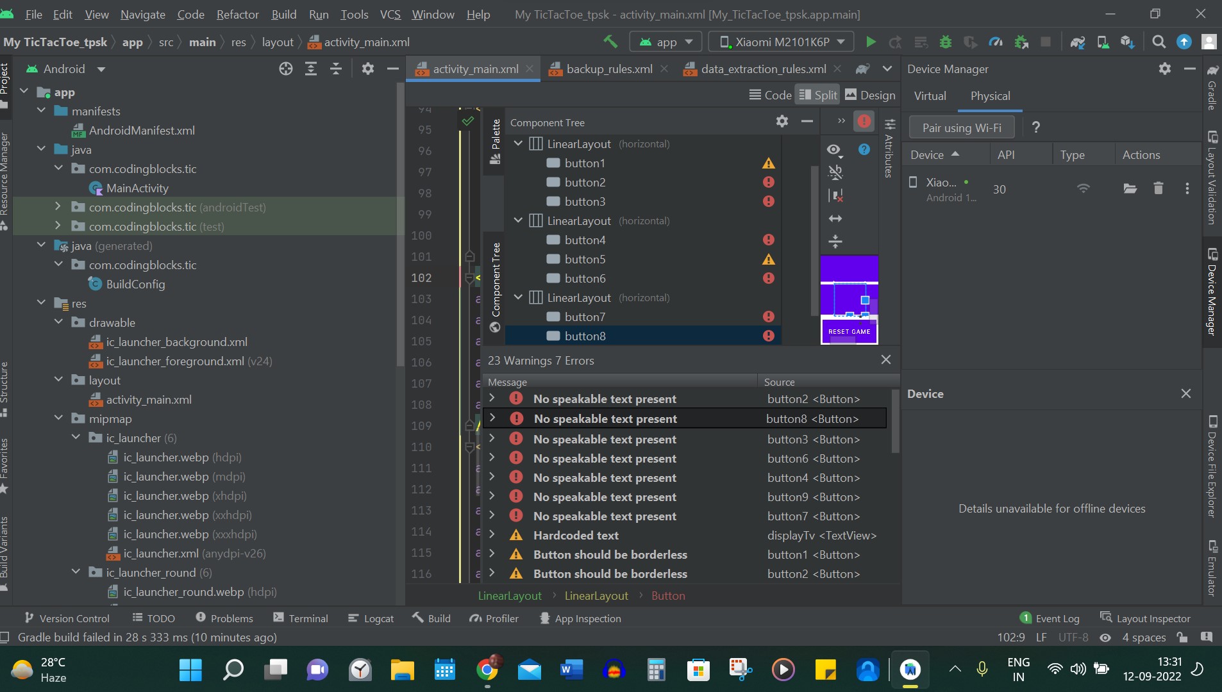Click the Search Everywhere magnifier icon
This screenshot has height=692, width=1222.
pos(1159,42)
